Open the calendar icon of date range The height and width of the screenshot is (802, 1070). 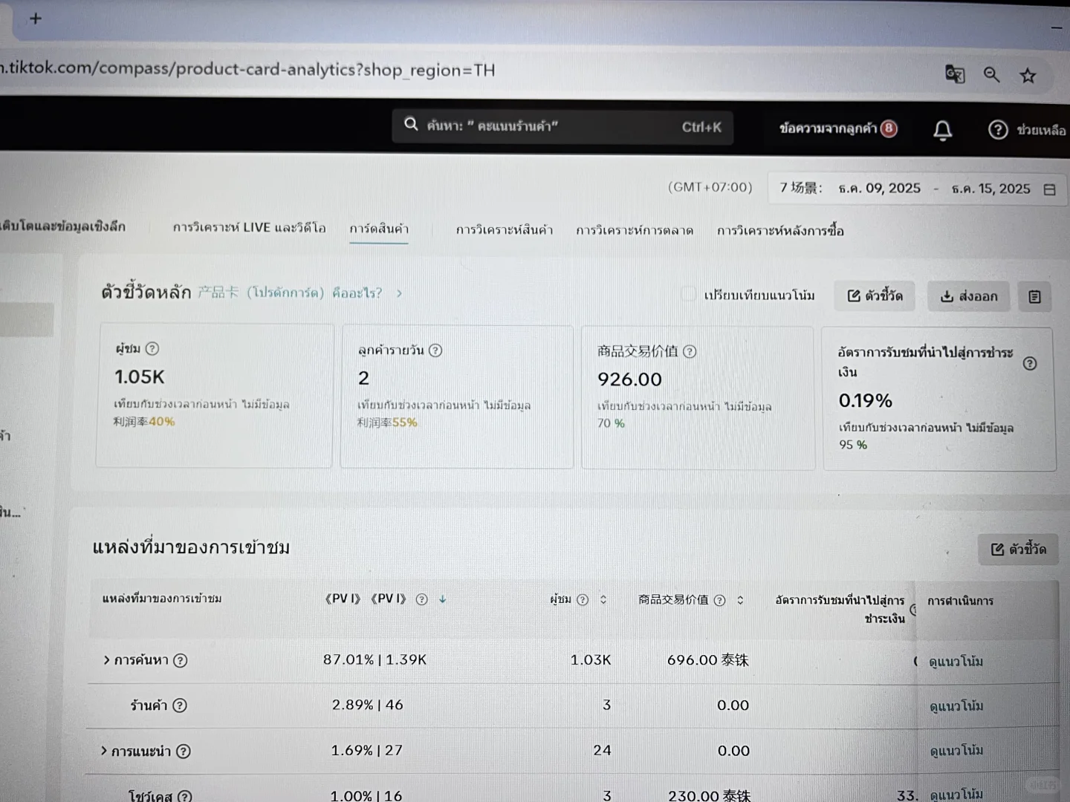point(1049,189)
